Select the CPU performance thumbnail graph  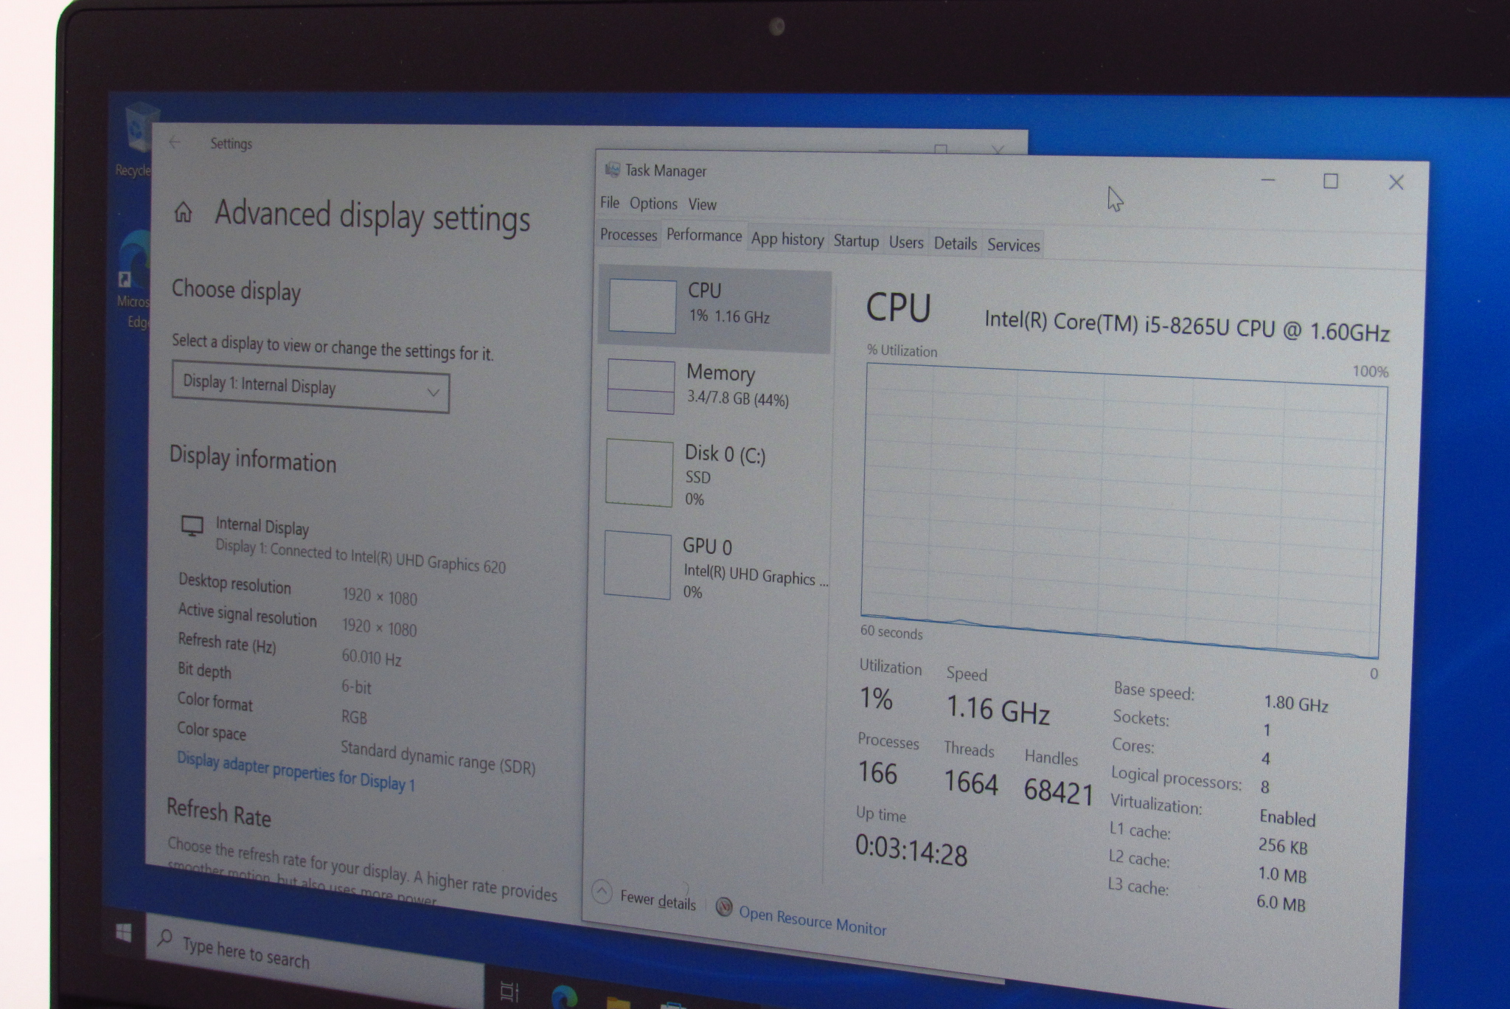point(641,306)
